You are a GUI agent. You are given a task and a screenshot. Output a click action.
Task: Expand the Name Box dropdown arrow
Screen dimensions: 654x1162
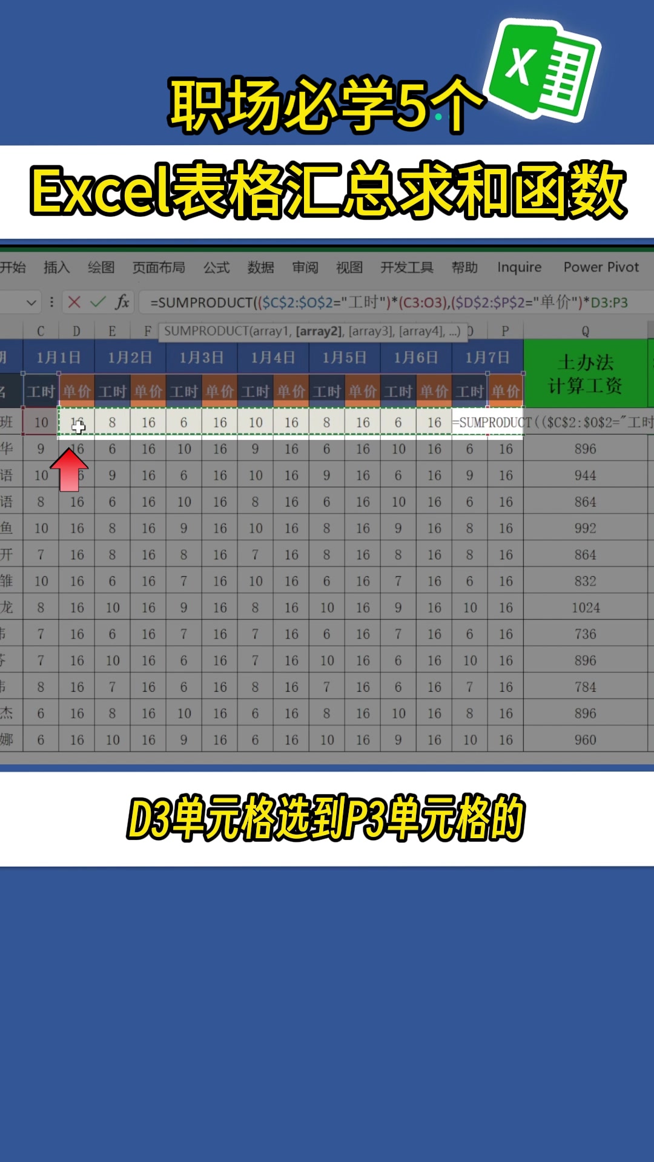(31, 302)
